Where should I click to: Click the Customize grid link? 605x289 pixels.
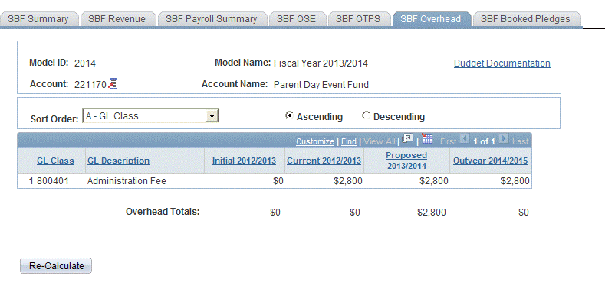(x=315, y=141)
